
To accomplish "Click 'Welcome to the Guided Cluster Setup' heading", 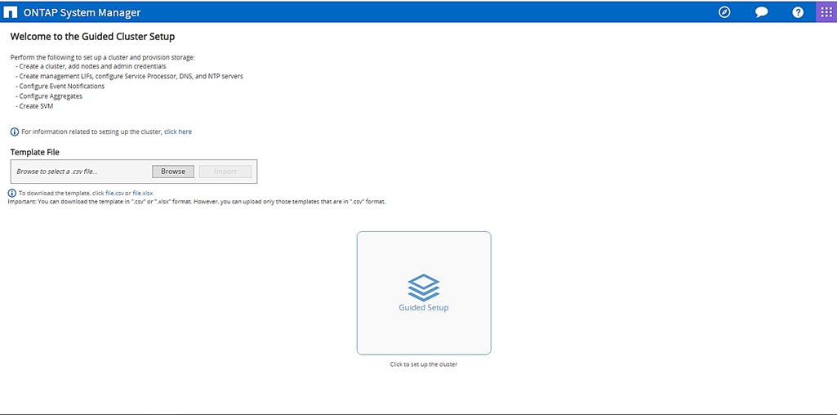I will point(92,37).
